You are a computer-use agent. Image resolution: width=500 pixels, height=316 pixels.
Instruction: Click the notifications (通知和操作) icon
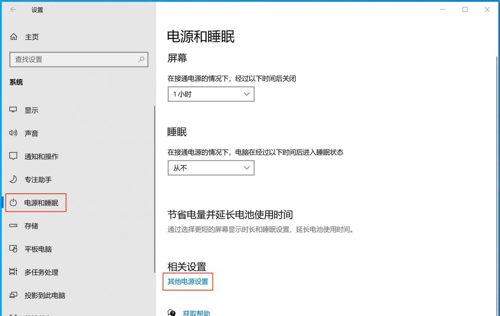pos(13,156)
